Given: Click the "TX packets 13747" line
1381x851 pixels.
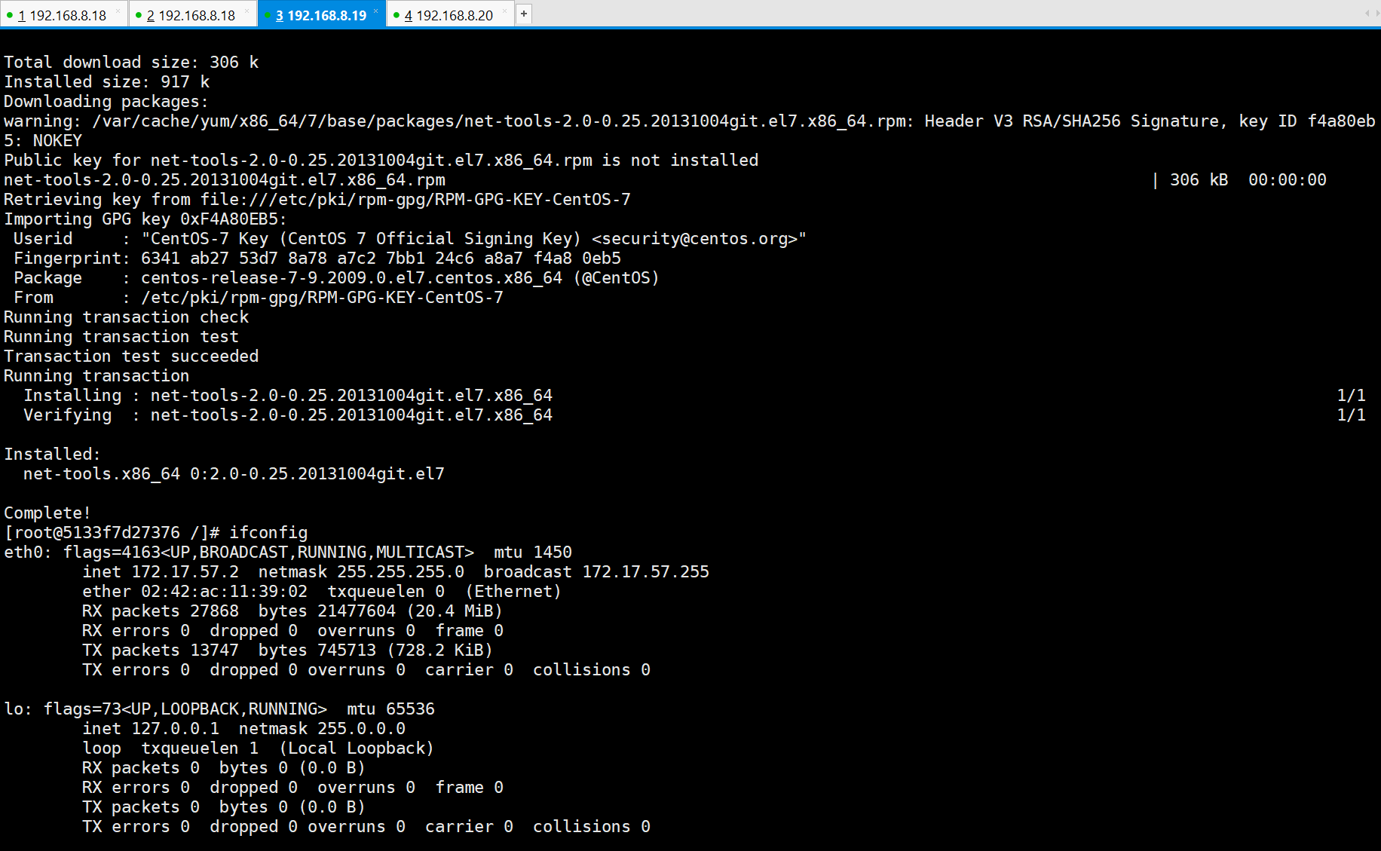Looking at the screenshot, I should 287,650.
